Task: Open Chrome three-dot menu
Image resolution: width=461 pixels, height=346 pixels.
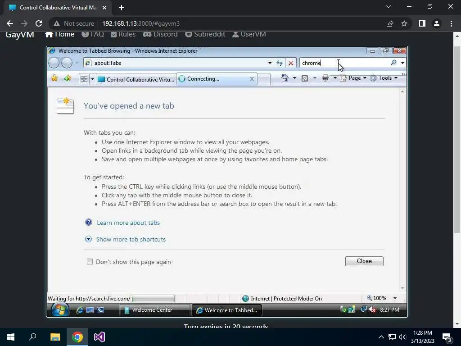Action: point(451,23)
